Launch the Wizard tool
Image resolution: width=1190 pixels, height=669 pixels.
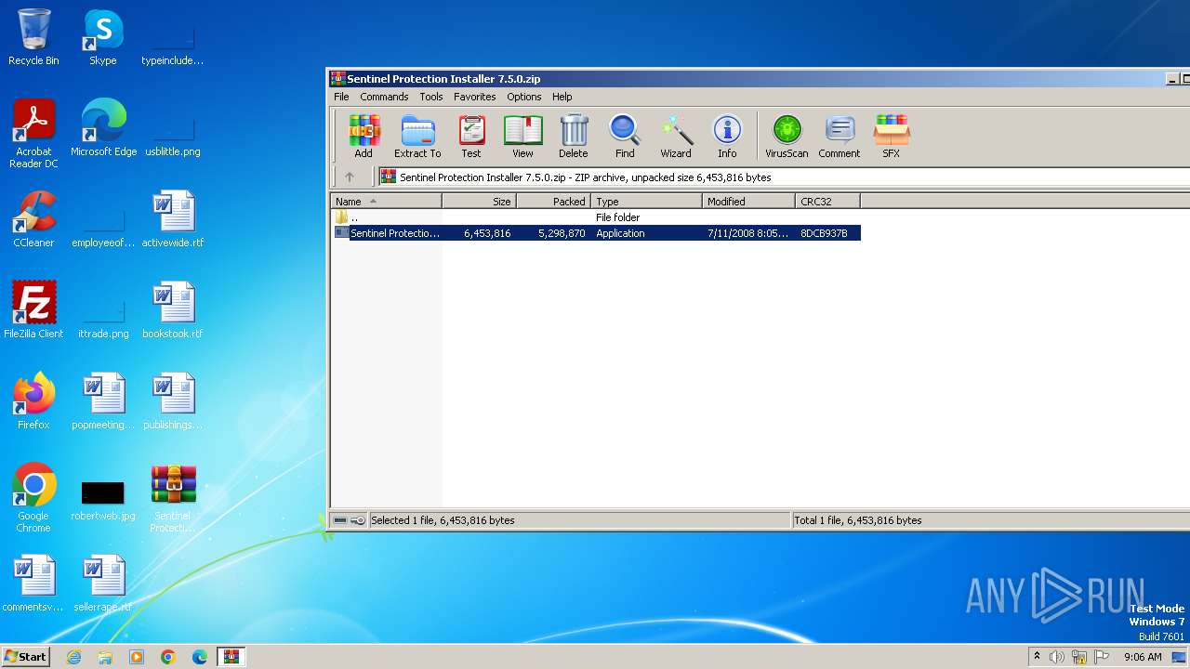click(x=676, y=137)
